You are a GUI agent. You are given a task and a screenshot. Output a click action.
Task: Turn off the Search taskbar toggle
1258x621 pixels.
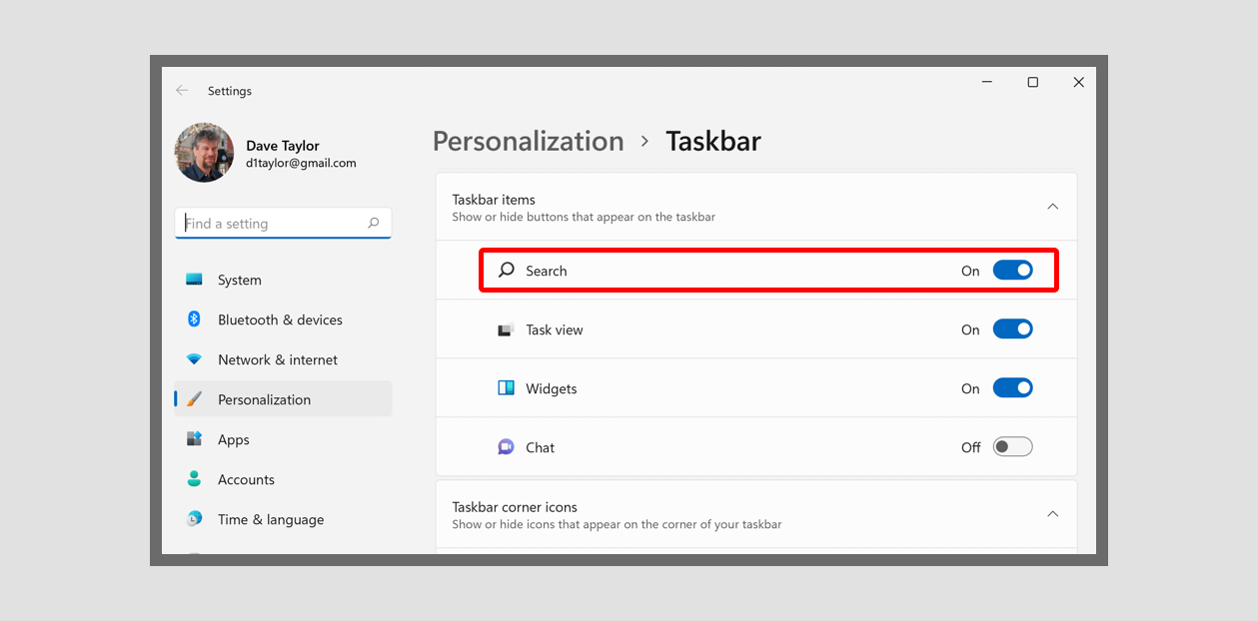pyautogui.click(x=1013, y=270)
